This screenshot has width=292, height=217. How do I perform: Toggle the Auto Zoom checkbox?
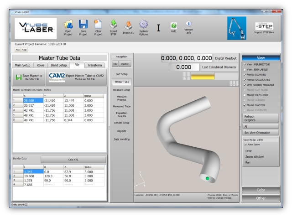pos(246,144)
